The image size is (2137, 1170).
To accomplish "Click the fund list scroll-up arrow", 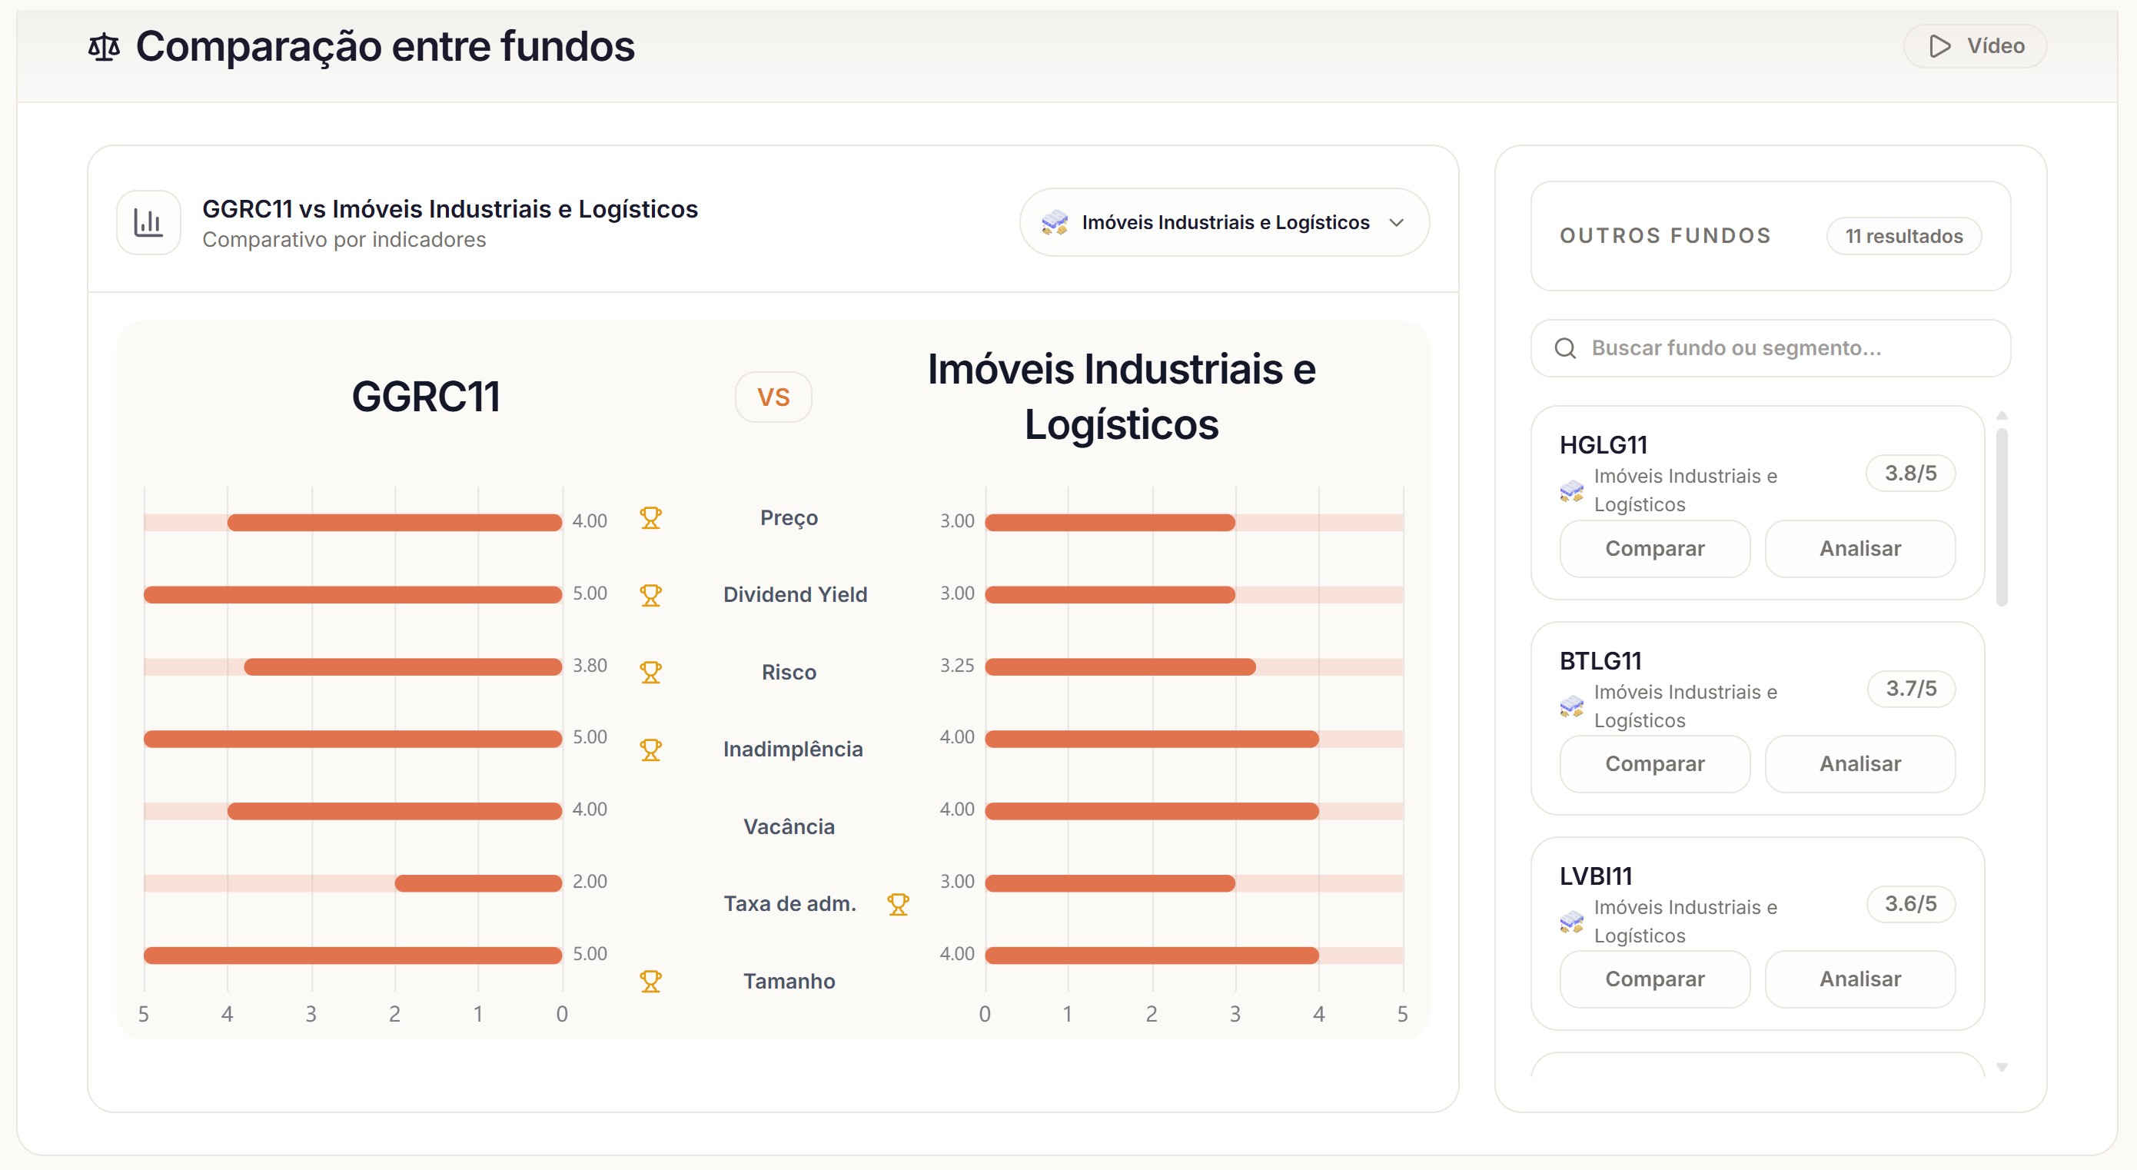I will (2001, 415).
